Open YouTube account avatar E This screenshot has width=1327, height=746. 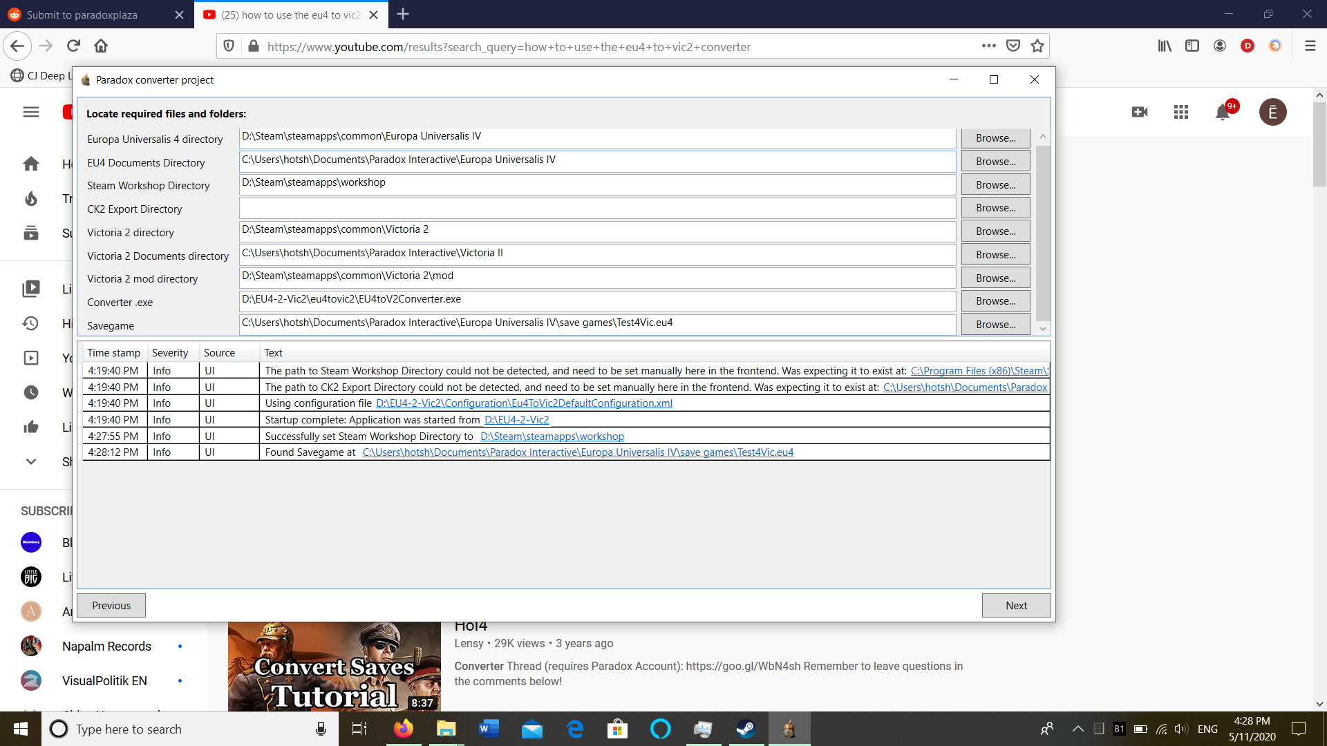pos(1273,112)
